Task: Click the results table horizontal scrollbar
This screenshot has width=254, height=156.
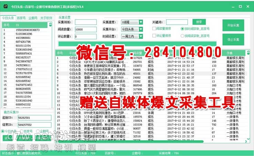Action: 131,142
